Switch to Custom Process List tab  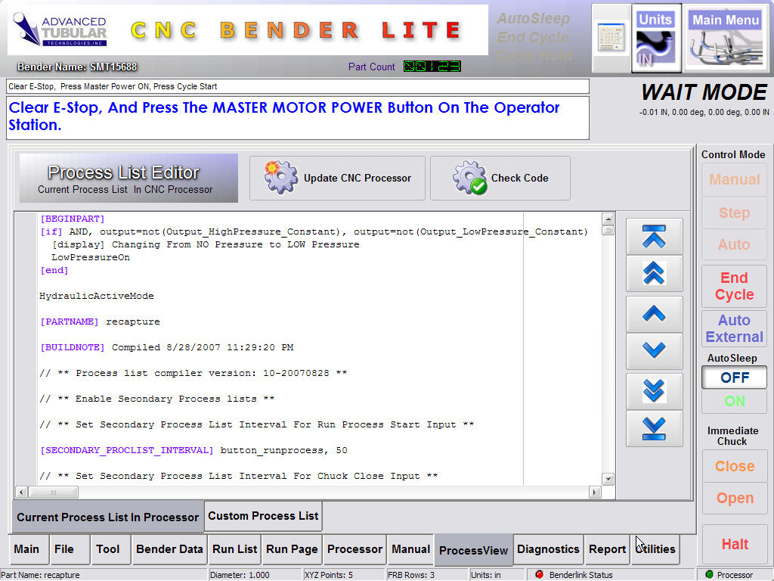pos(263,516)
